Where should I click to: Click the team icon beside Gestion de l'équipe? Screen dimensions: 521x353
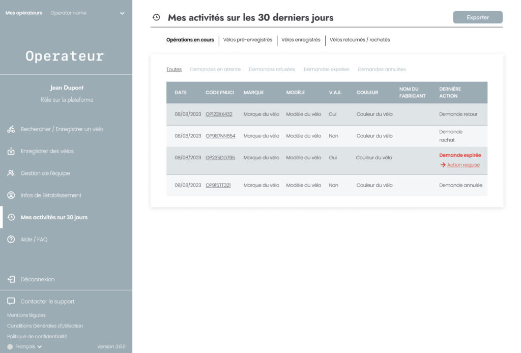click(x=11, y=173)
